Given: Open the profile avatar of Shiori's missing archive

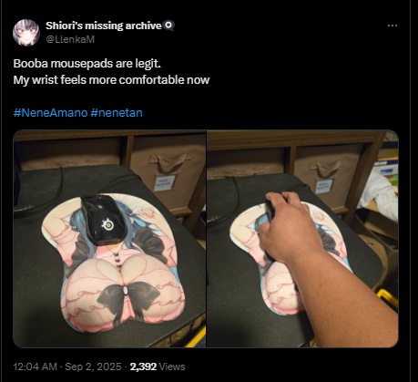Looking at the screenshot, I should 26,33.
